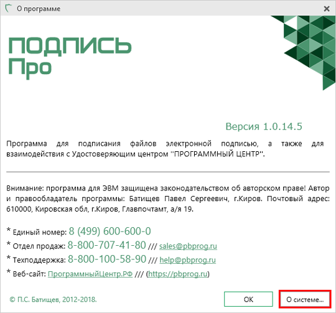Click the OK button

tap(248, 299)
